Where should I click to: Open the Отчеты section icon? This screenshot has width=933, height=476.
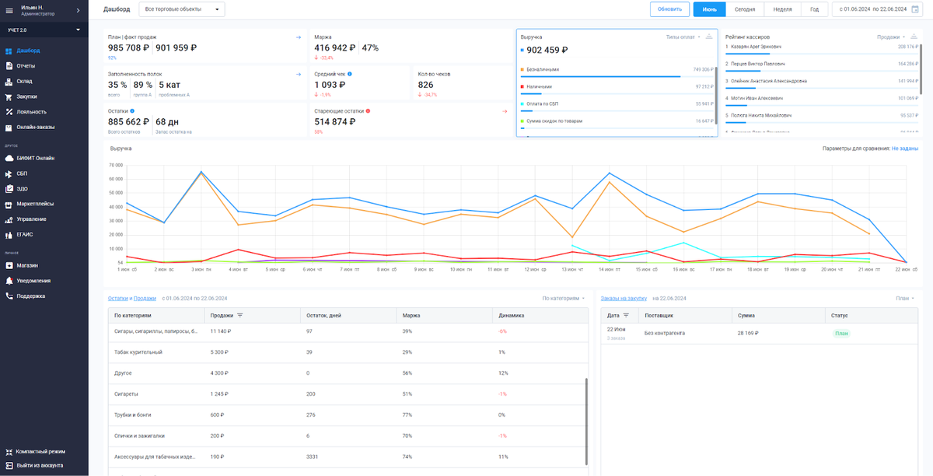coord(9,66)
